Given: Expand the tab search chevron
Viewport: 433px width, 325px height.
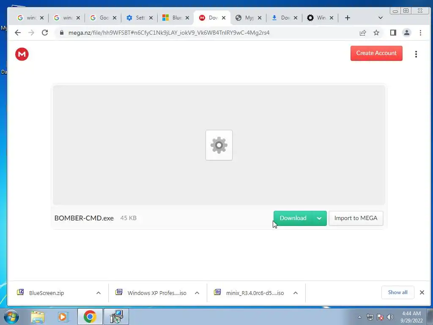Looking at the screenshot, I should pos(380,18).
